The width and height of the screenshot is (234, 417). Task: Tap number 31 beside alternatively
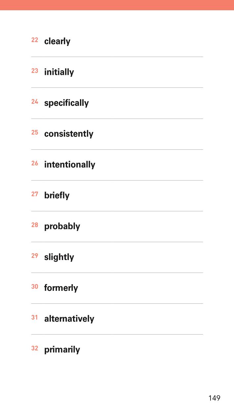click(x=35, y=317)
